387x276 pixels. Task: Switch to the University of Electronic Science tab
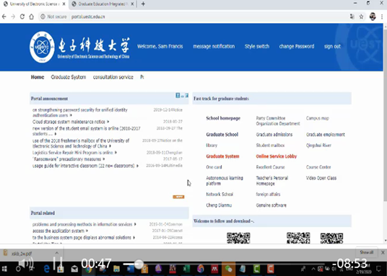pyautogui.click(x=35, y=4)
